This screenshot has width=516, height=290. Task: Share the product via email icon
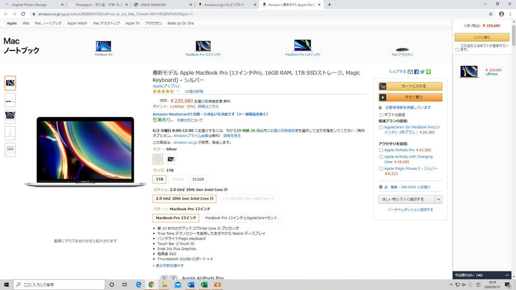click(x=410, y=72)
